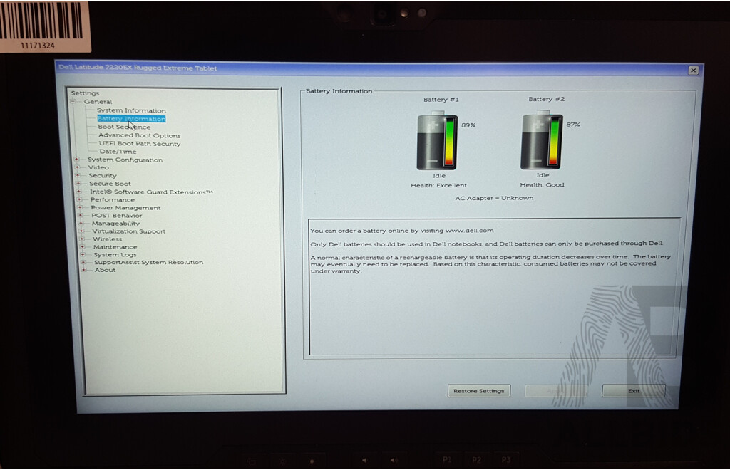Expand Intel Software Guard Extensions node
This screenshot has width=730, height=470.
(78, 192)
